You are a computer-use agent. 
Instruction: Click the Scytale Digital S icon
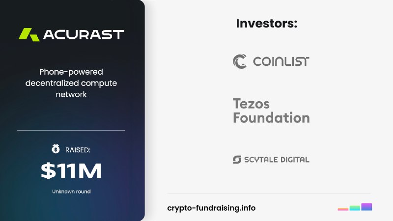click(x=237, y=160)
